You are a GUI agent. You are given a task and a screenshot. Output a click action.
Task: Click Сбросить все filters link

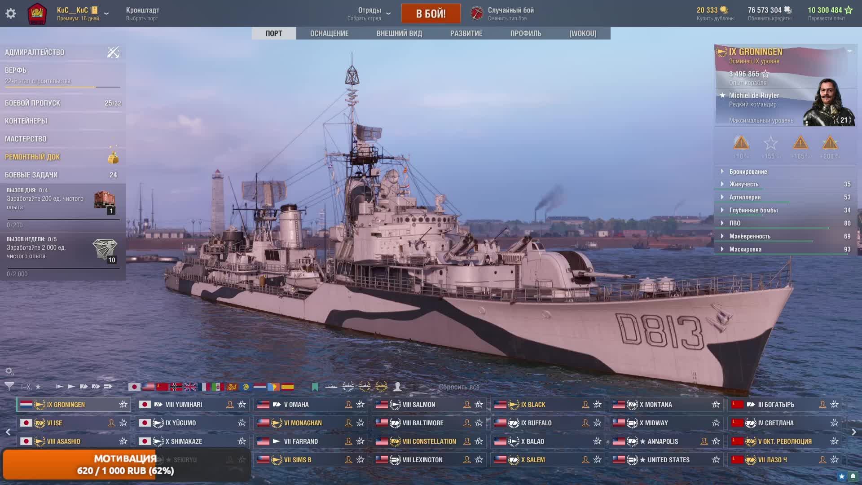coord(459,387)
